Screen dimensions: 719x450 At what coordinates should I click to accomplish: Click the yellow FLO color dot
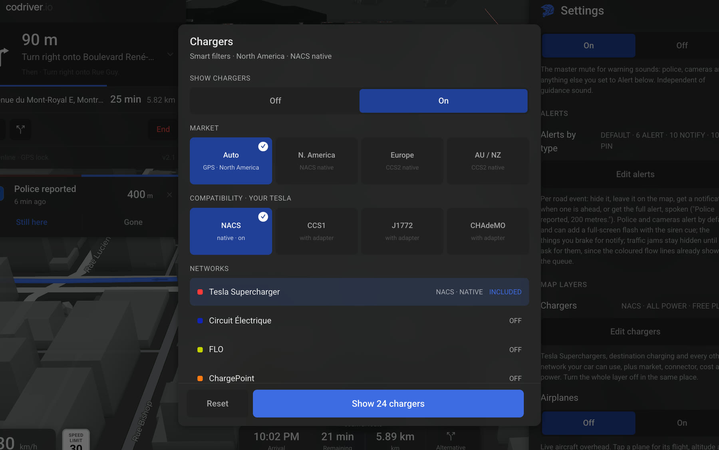(x=200, y=350)
